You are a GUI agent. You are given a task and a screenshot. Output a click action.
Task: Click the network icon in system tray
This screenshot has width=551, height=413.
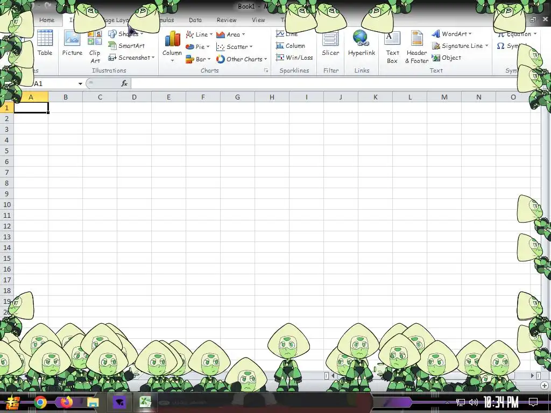461,402
